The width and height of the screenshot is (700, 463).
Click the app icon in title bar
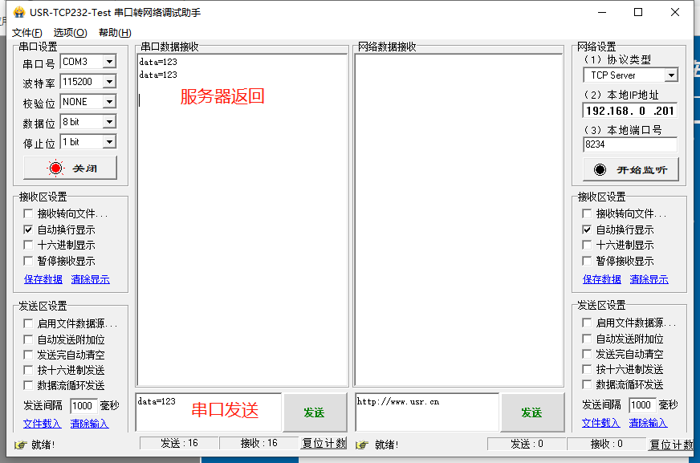(18, 12)
